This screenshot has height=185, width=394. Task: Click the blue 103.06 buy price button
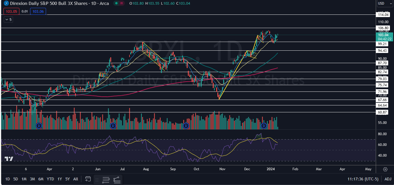39,11
